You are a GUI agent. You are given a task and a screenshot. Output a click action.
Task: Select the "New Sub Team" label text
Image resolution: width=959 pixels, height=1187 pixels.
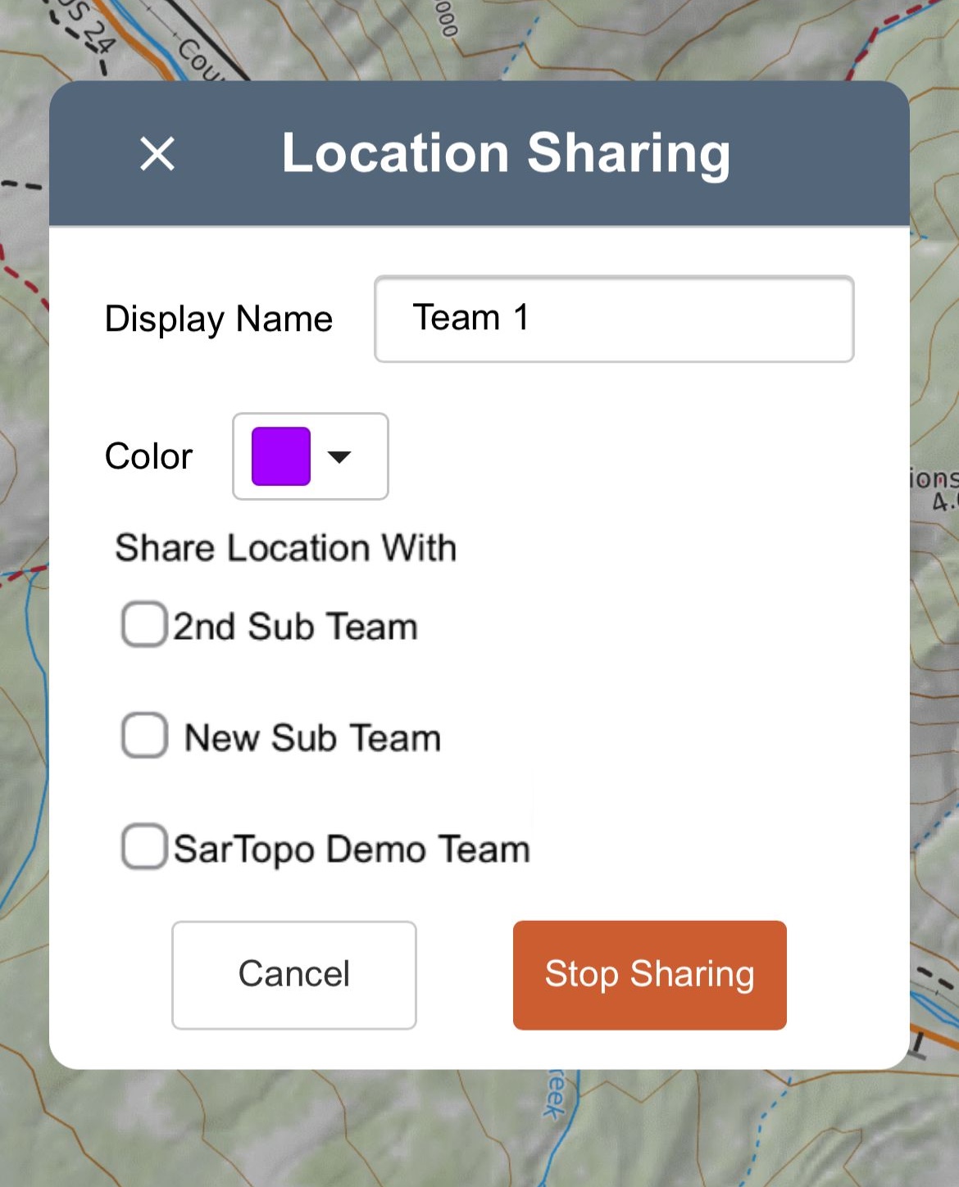(x=312, y=737)
